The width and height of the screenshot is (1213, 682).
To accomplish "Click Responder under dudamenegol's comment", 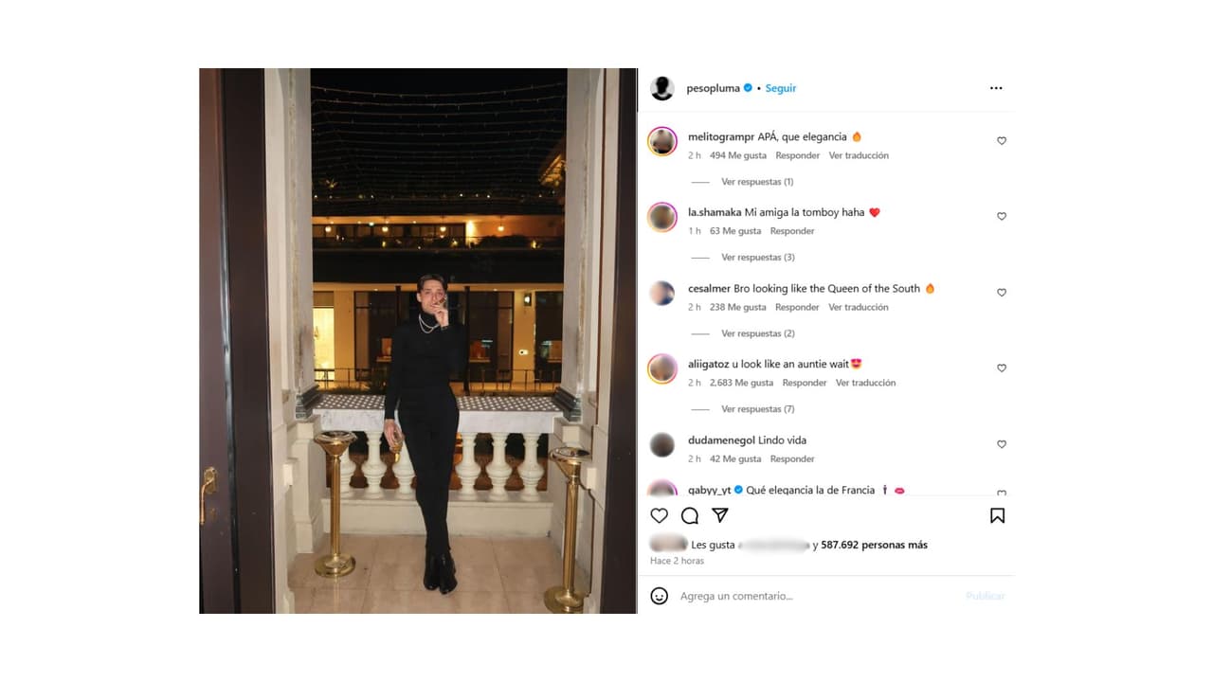I will pyautogui.click(x=792, y=458).
